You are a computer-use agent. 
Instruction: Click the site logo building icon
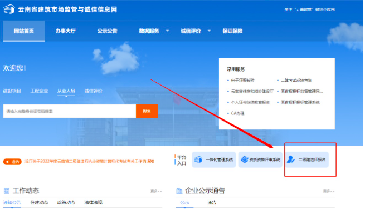pos(9,9)
